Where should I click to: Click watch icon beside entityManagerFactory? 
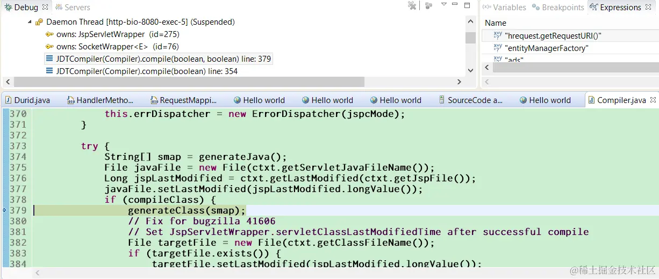(498, 48)
